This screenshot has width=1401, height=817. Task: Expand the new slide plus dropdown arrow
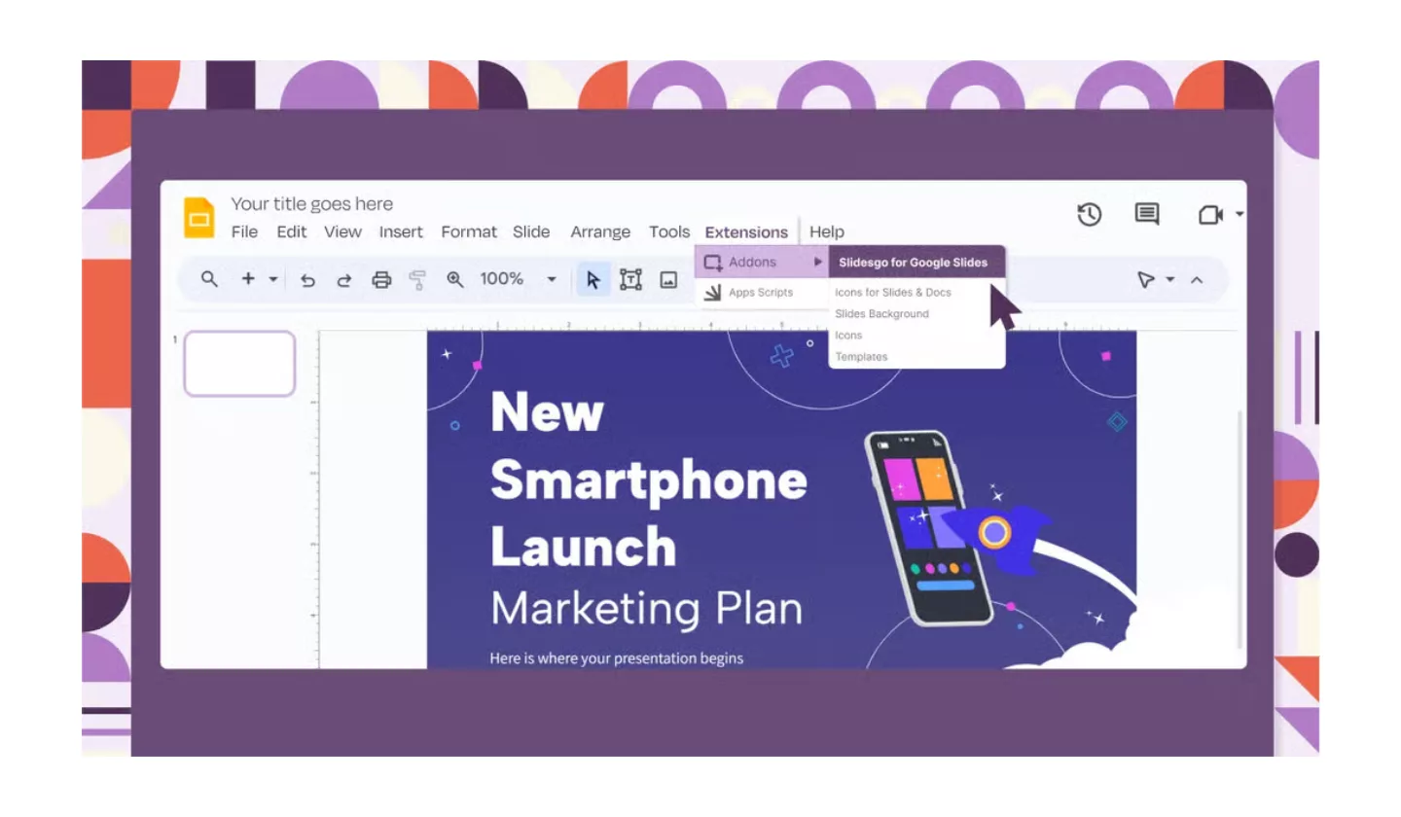tap(273, 280)
